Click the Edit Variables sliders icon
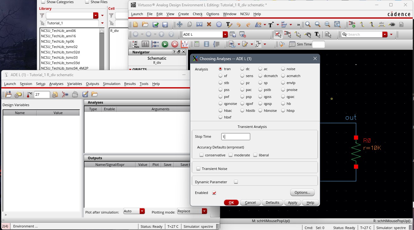 point(145,44)
